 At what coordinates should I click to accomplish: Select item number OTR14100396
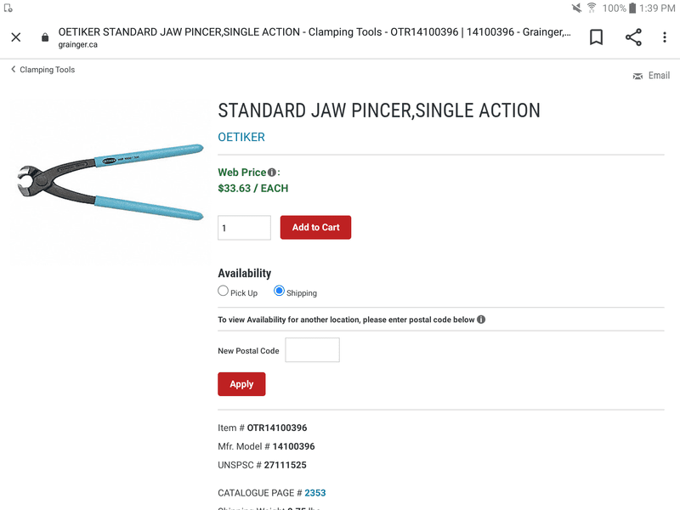pyautogui.click(x=277, y=428)
